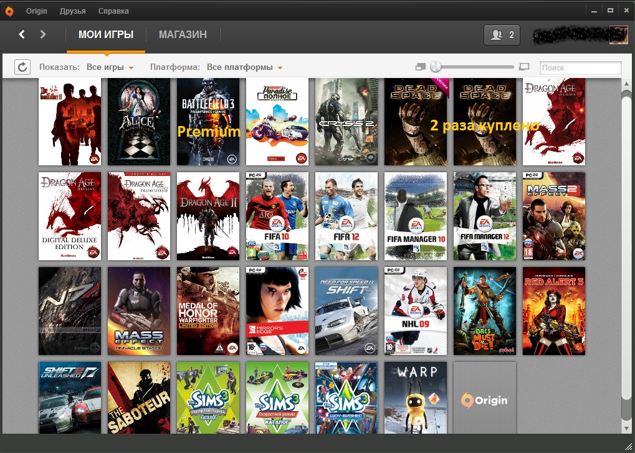635x453 pixels.
Task: Select Dragon Age Digital Deluxe Edition cover
Action: pyautogui.click(x=70, y=216)
